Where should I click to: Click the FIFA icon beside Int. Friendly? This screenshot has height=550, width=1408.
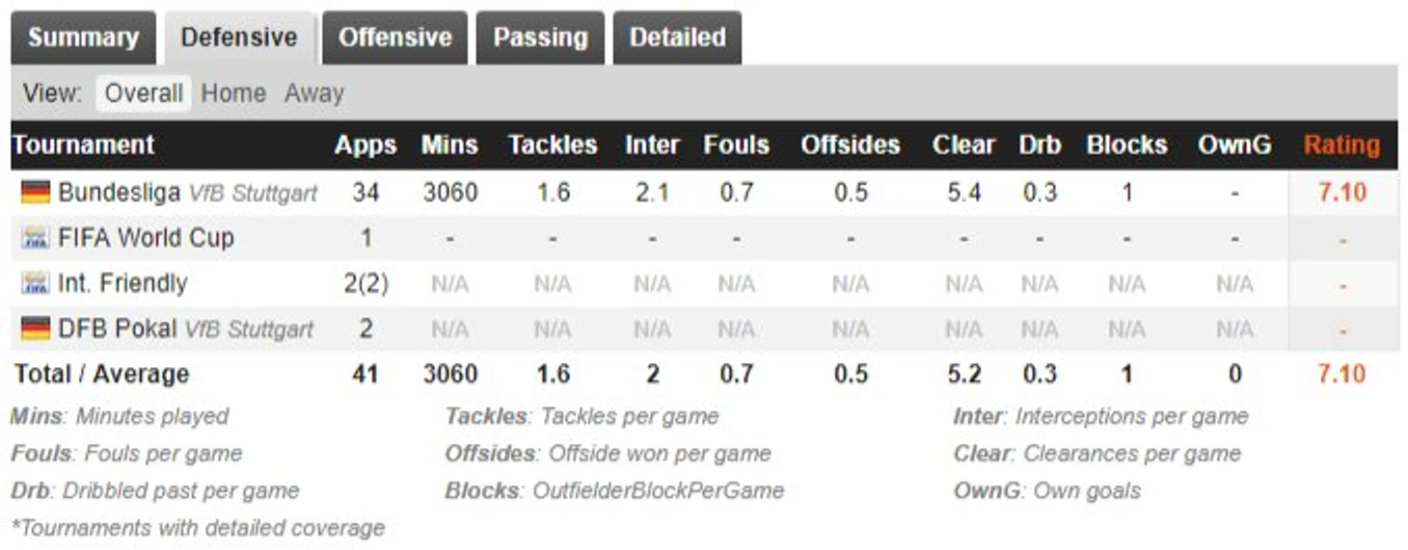pos(35,283)
